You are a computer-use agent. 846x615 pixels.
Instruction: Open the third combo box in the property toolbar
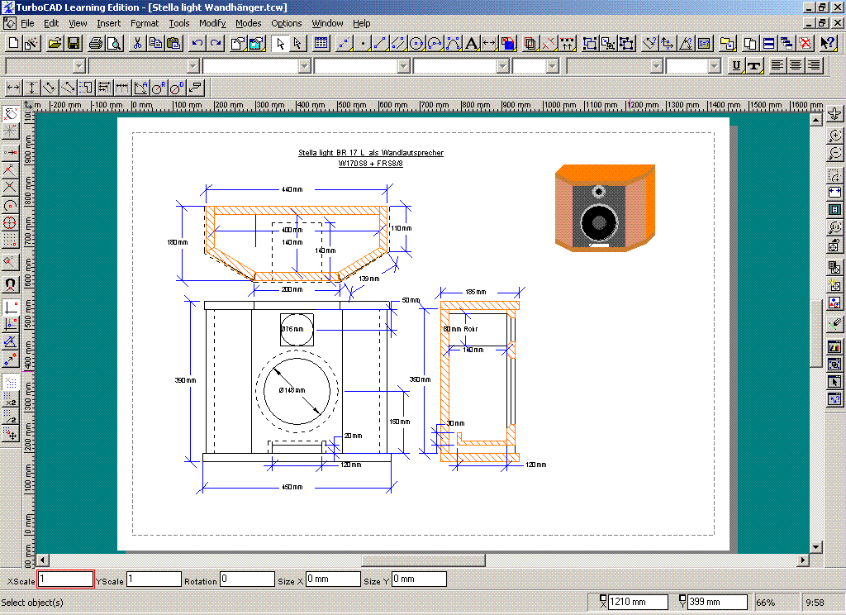tap(304, 65)
